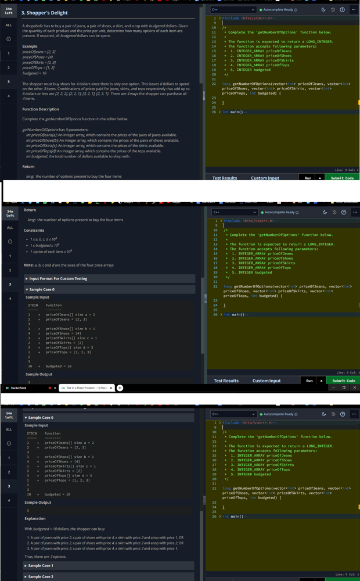Image resolution: width=360 pixels, height=581 pixels.
Task: Open Custom Input tab in top screenshot
Action: point(265,178)
